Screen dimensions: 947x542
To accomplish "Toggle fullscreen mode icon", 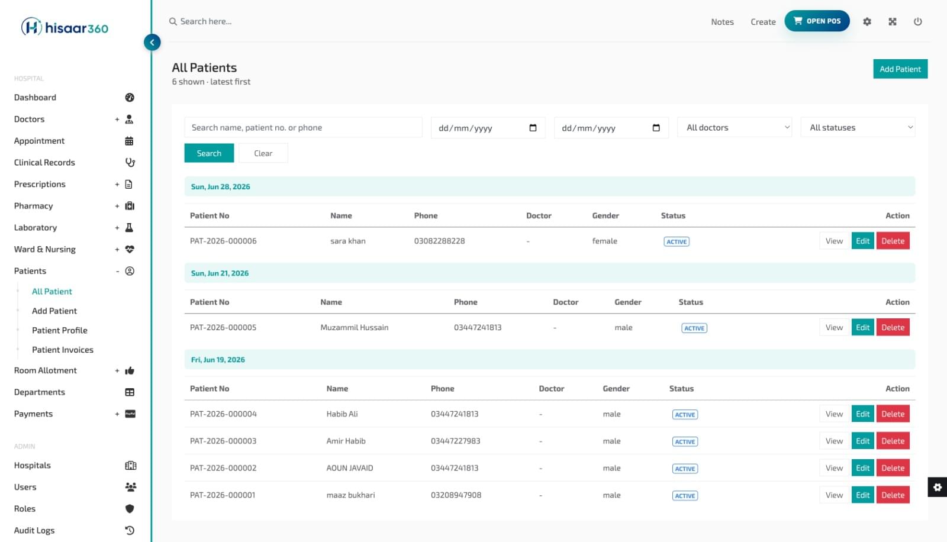I will coord(893,22).
